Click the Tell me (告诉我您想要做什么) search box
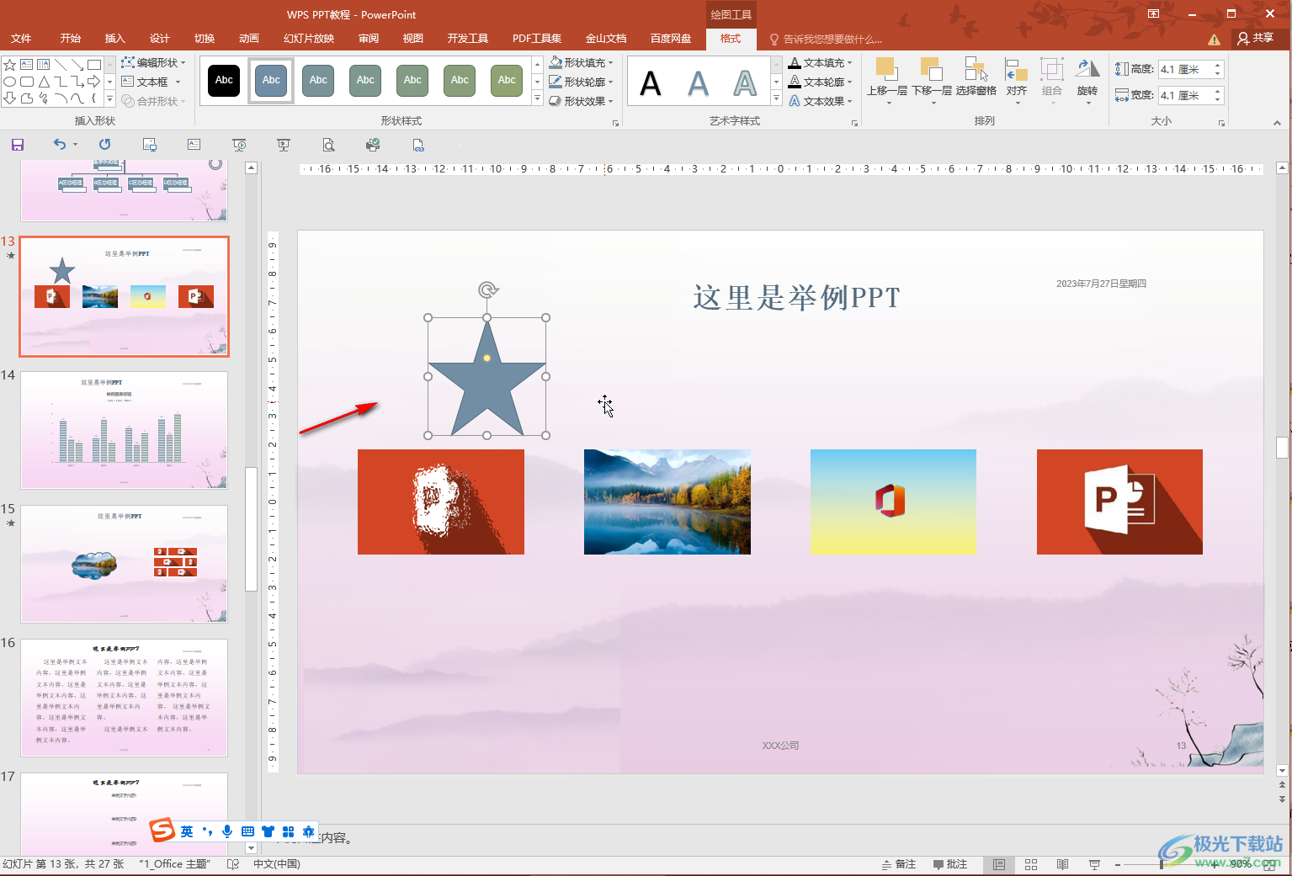1292x876 pixels. (826, 39)
